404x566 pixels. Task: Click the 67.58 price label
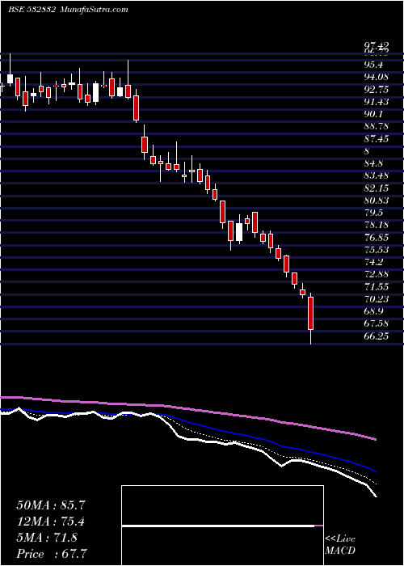[377, 323]
